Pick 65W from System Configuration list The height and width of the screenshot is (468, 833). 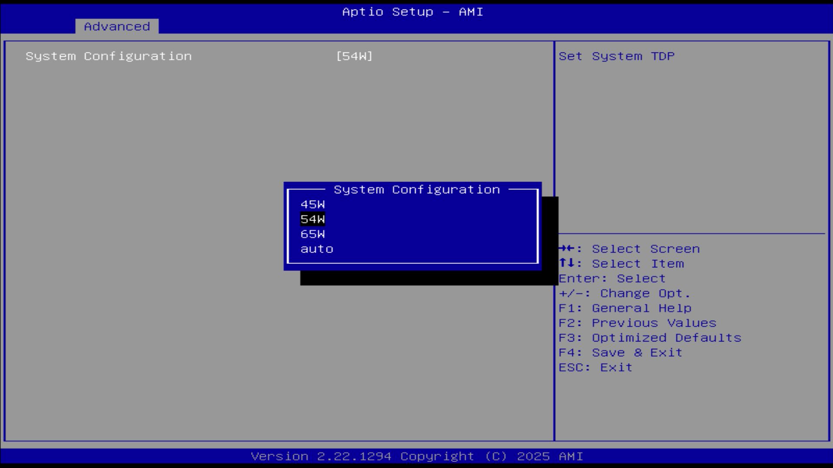tap(312, 234)
